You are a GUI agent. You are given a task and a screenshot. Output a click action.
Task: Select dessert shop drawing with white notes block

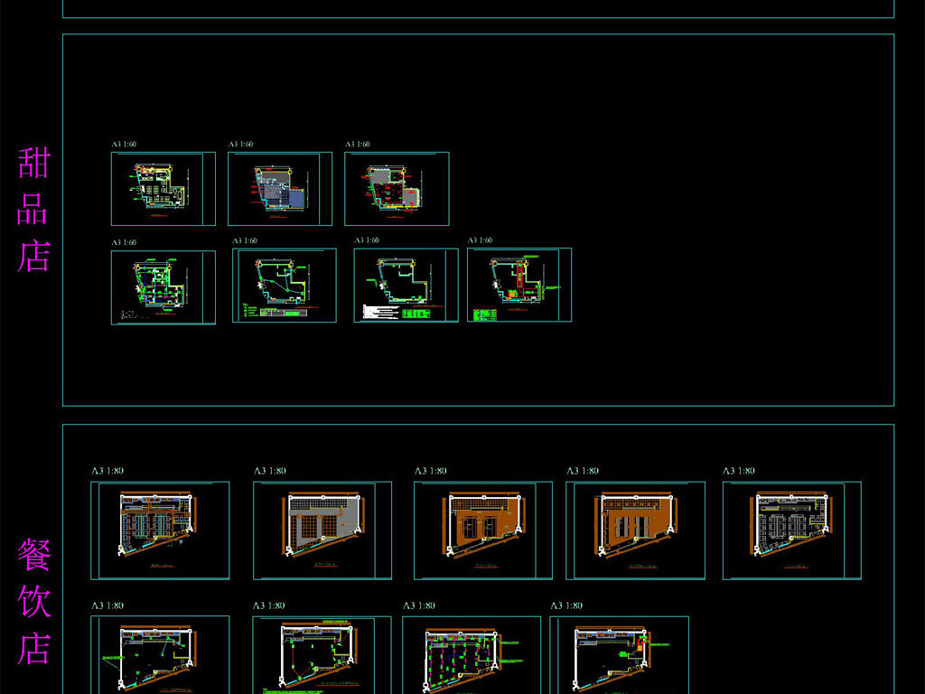406,285
